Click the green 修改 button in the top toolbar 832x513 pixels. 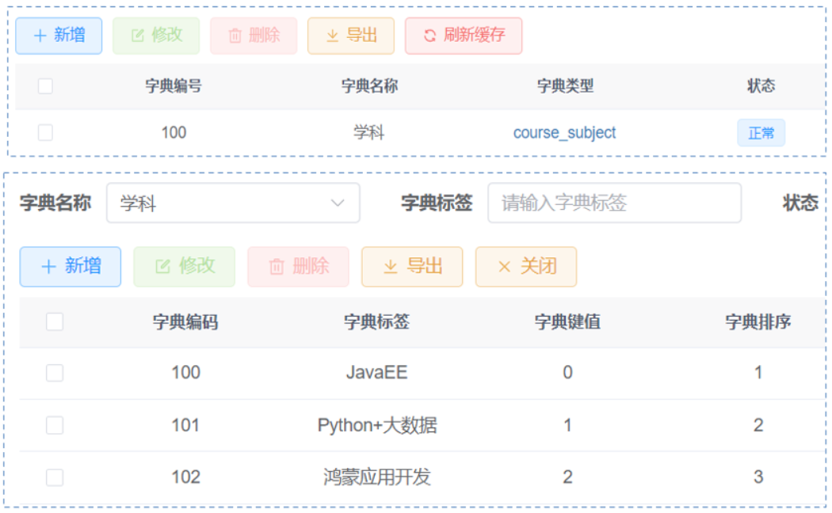click(156, 36)
